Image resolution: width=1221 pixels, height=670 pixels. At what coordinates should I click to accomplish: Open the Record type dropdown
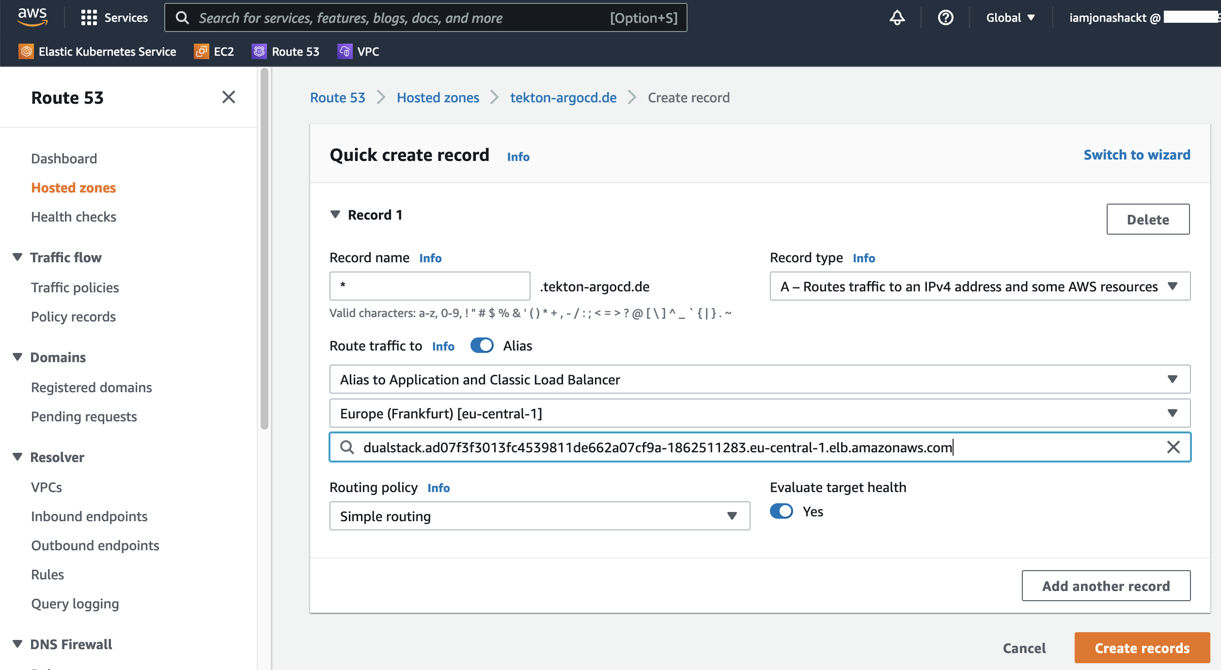click(980, 287)
